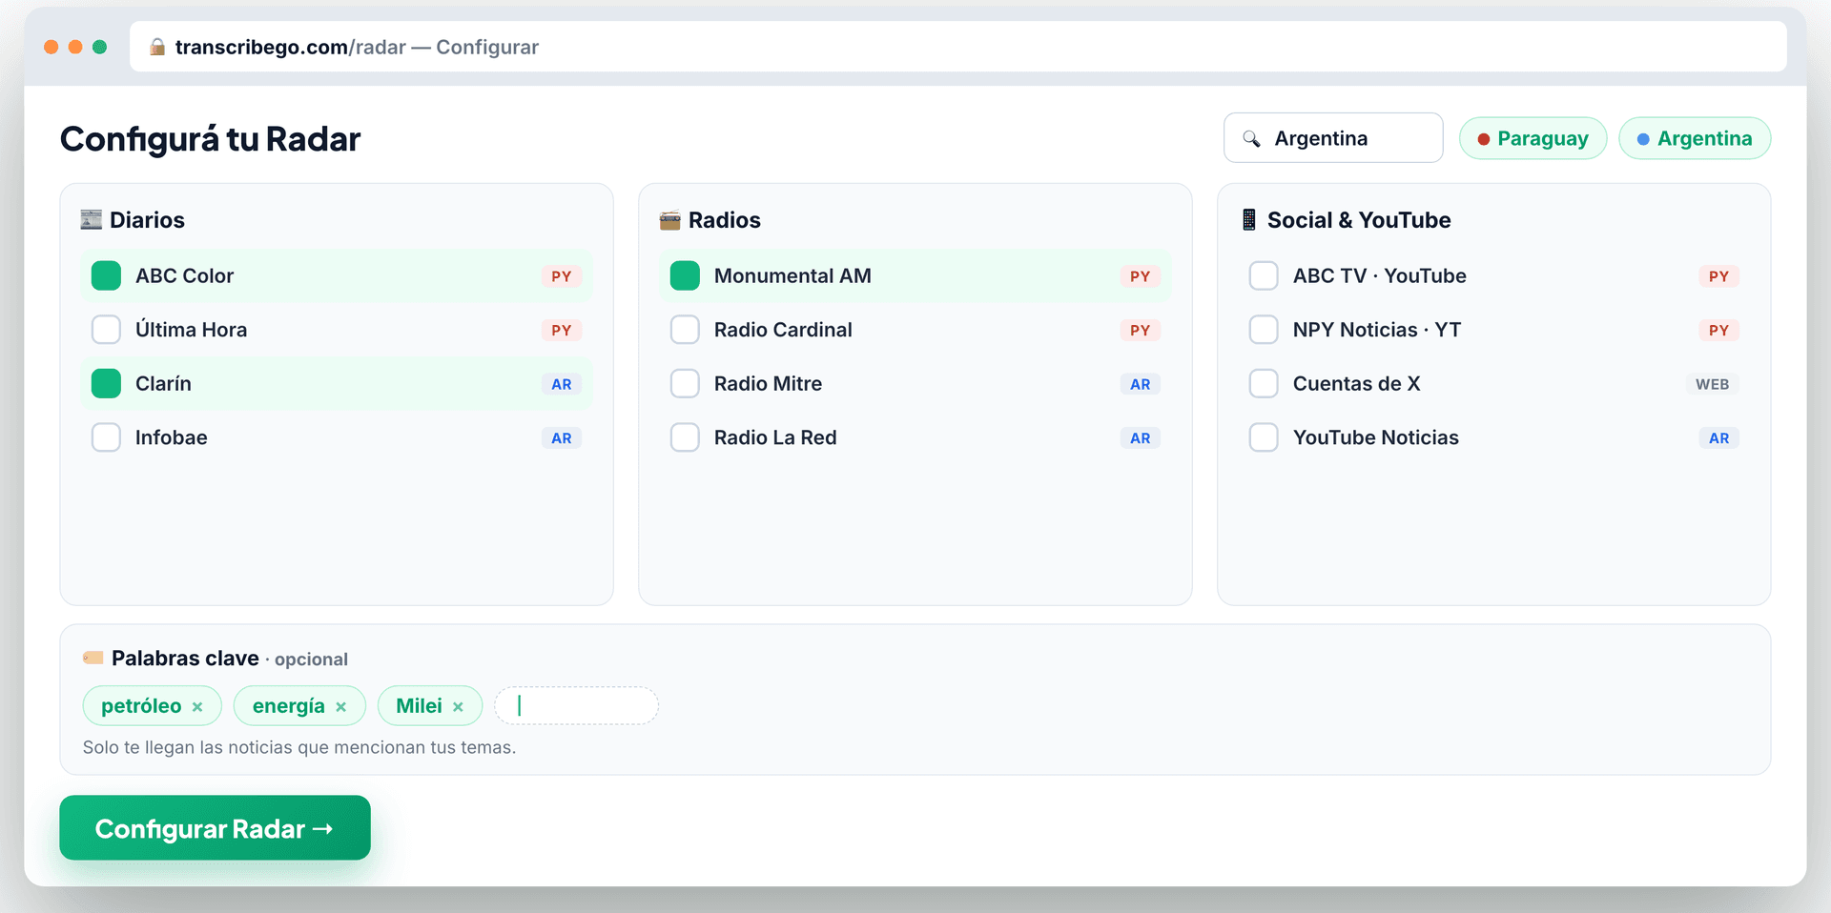Click the Configurá tu Radar title
This screenshot has height=913, width=1831.
pyautogui.click(x=211, y=139)
